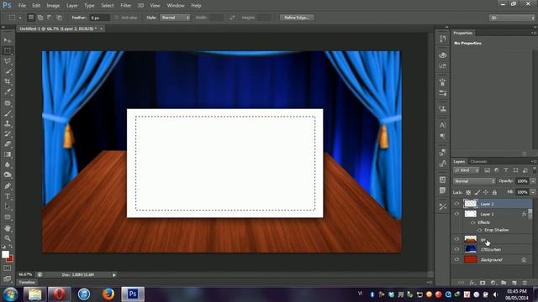Hide the 1781curtain layer
538x302 pixels.
coord(456,249)
